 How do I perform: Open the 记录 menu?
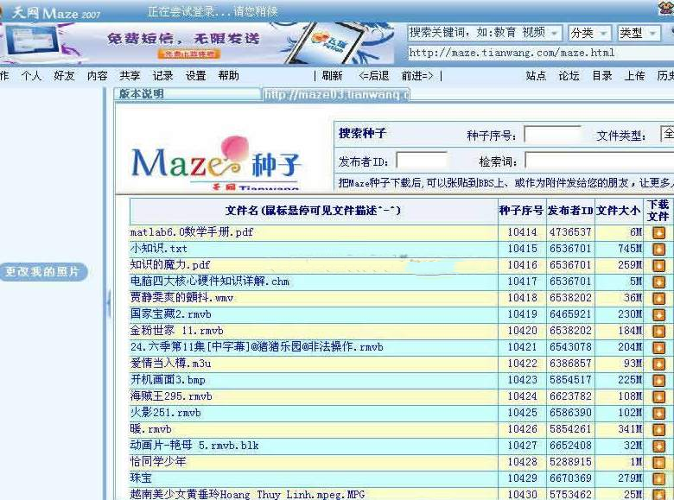pos(163,76)
